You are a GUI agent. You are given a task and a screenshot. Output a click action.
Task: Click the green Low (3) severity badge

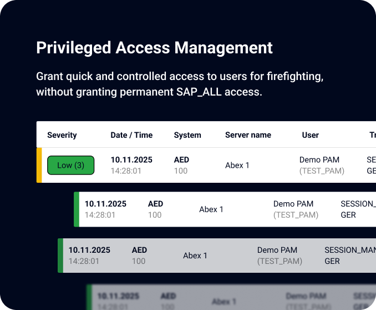click(71, 165)
